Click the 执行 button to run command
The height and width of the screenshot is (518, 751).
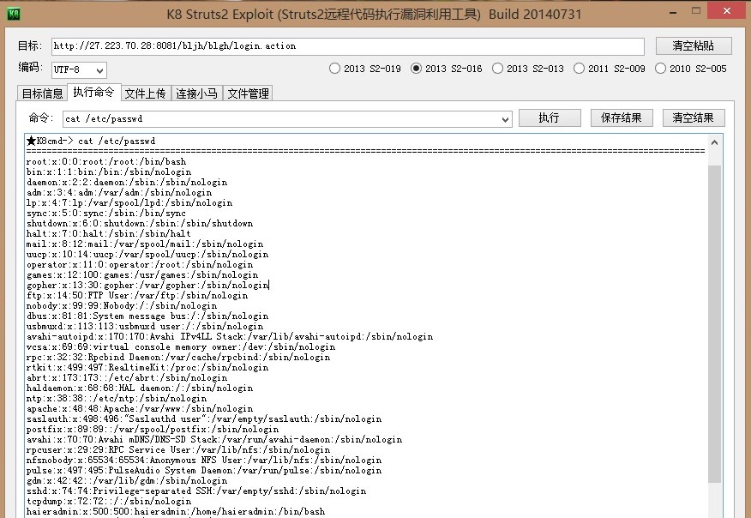point(550,117)
